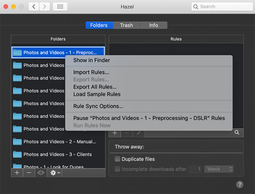Open help with question mark button
The height and width of the screenshot is (194, 255).
tap(240, 184)
